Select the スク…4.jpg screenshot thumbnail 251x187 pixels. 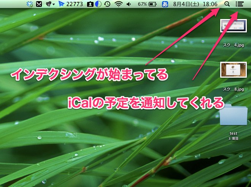(x=234, y=26)
